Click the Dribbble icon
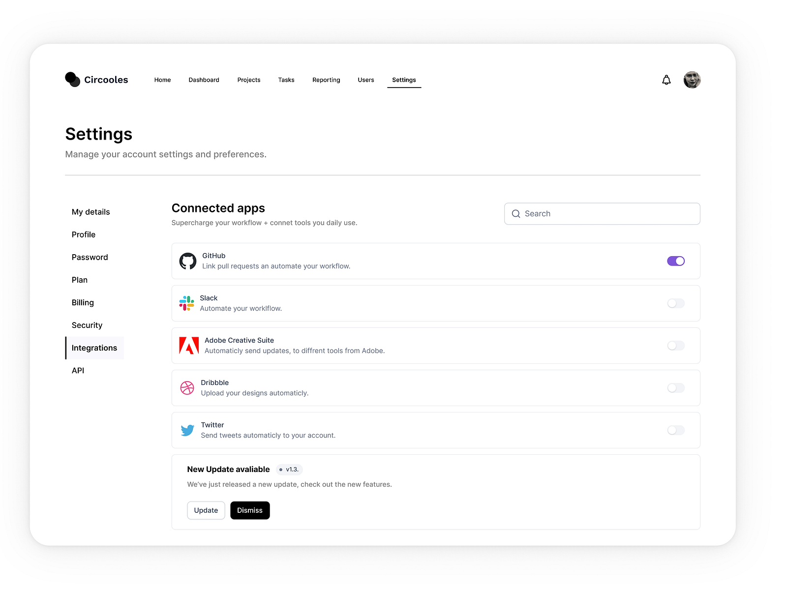This screenshot has height=590, width=787. pos(187,388)
